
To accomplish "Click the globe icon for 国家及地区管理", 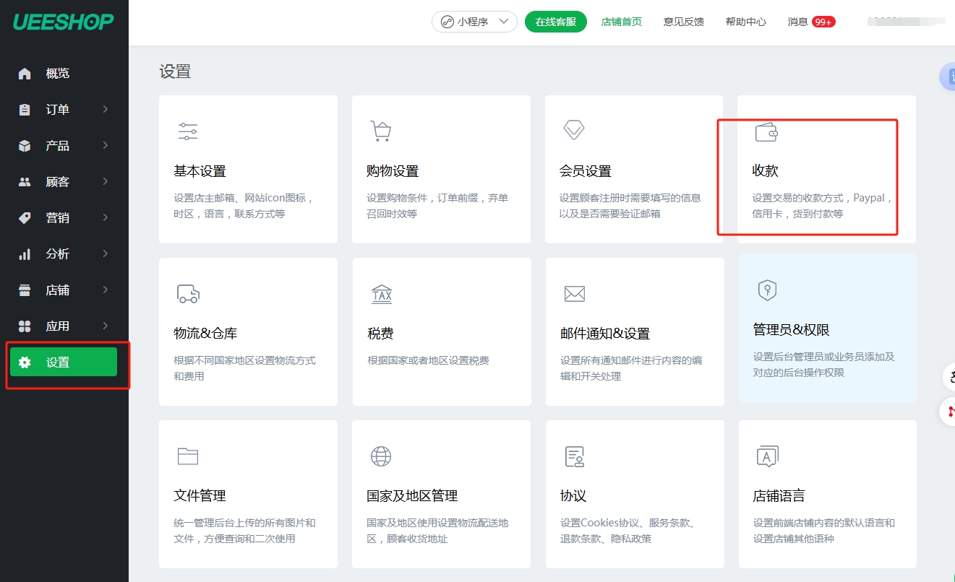I will coord(381,456).
